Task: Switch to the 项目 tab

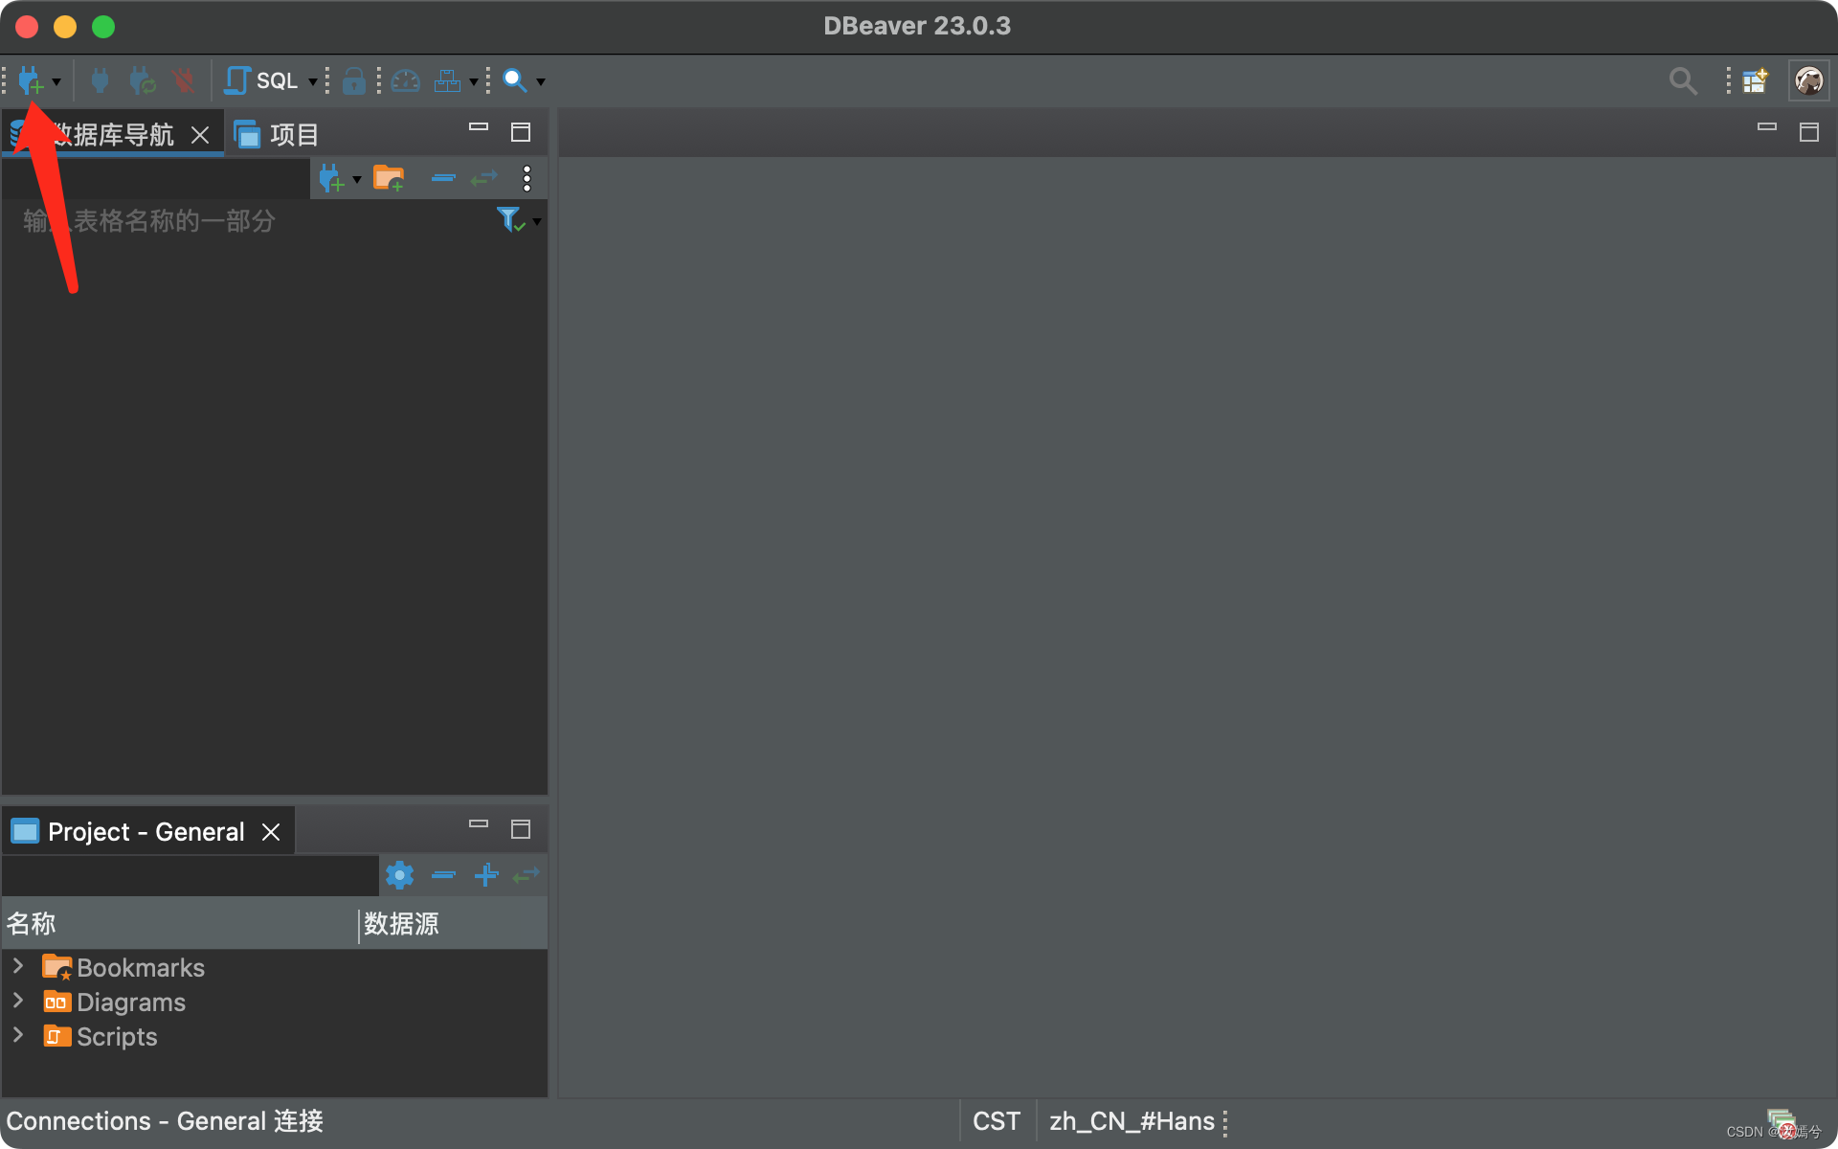Action: [277, 134]
